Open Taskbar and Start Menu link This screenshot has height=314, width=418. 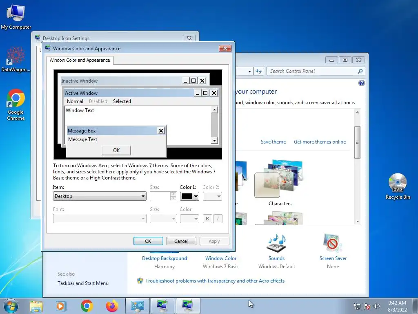pyautogui.click(x=83, y=283)
